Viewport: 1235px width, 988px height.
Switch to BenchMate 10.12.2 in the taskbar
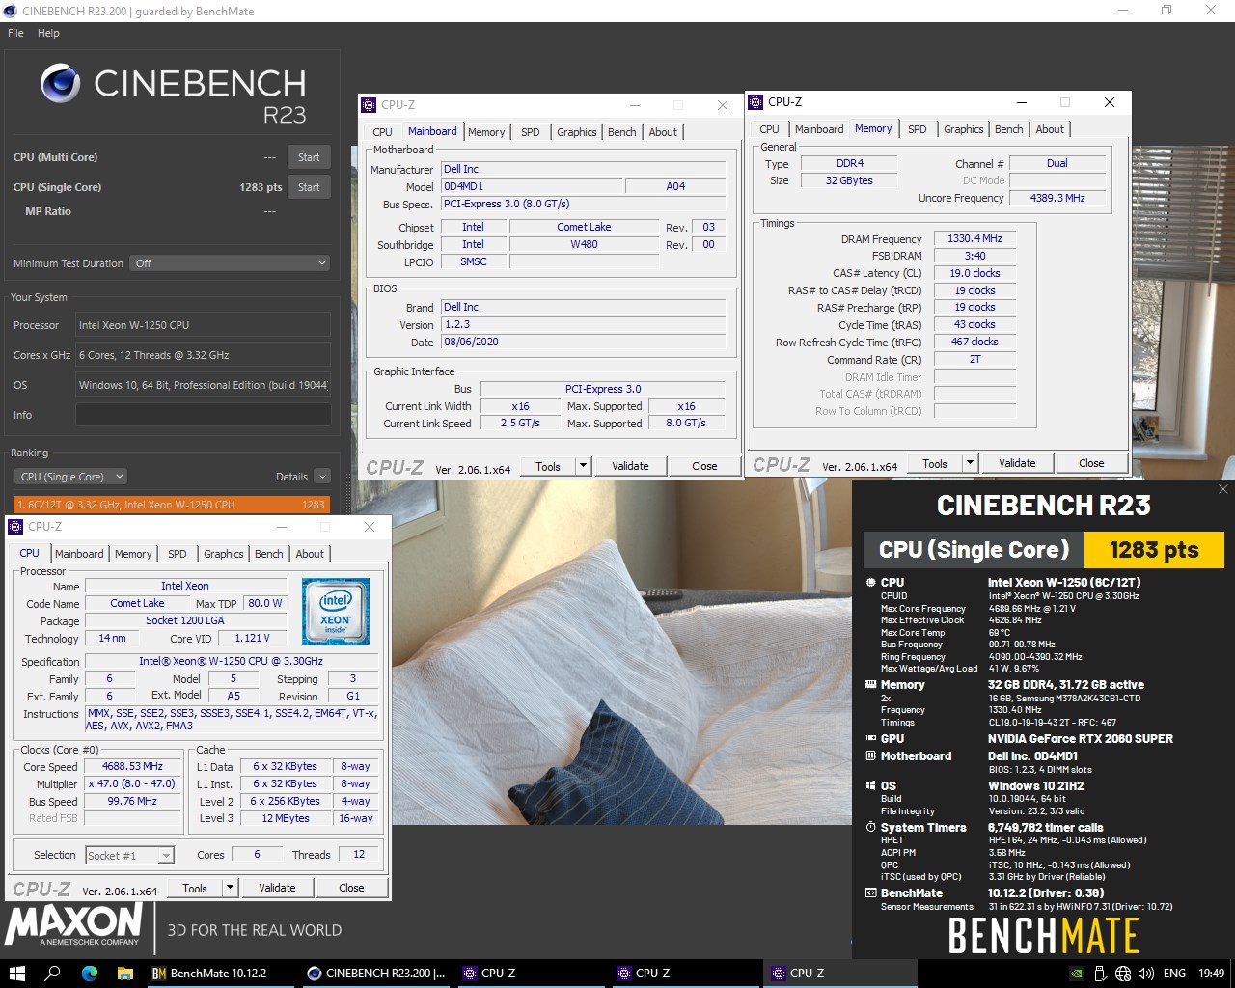click(x=220, y=973)
